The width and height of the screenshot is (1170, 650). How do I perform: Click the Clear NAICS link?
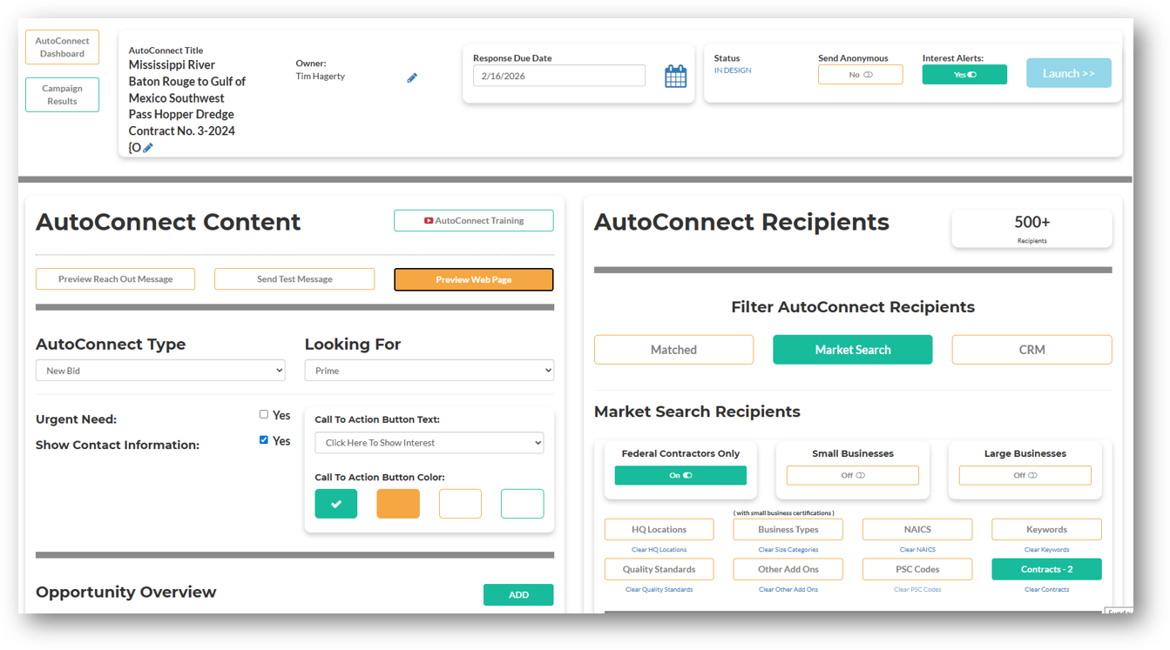point(917,549)
